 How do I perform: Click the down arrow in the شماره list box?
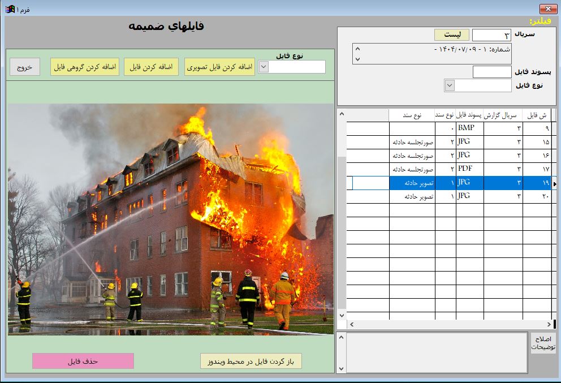tap(357, 58)
